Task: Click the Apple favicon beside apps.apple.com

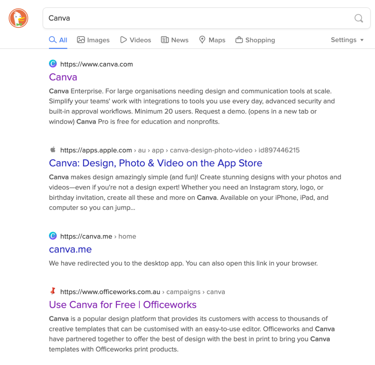Action: point(53,150)
